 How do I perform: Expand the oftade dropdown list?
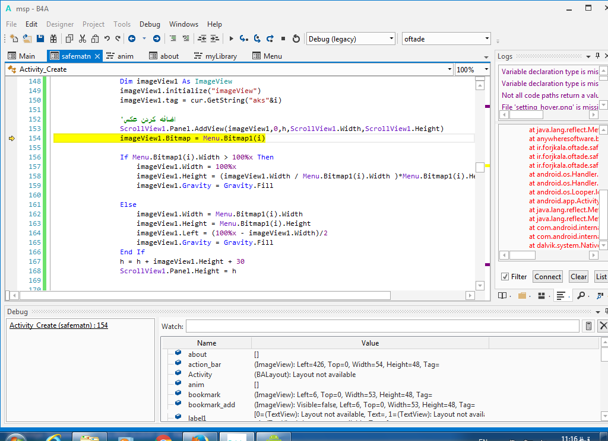(487, 39)
